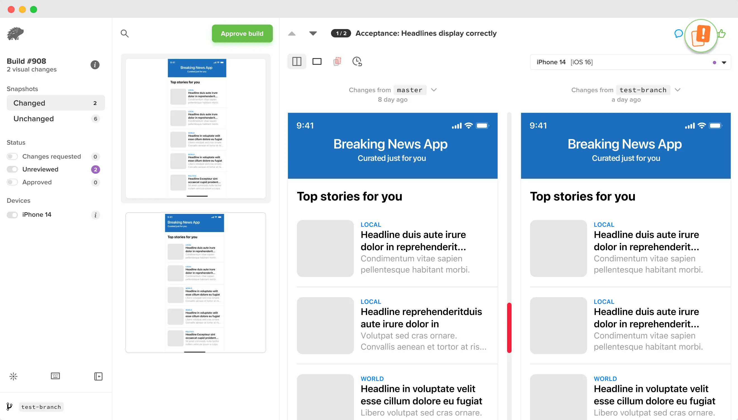Switch to side-by-side comparison view
The width and height of the screenshot is (738, 420).
(297, 61)
